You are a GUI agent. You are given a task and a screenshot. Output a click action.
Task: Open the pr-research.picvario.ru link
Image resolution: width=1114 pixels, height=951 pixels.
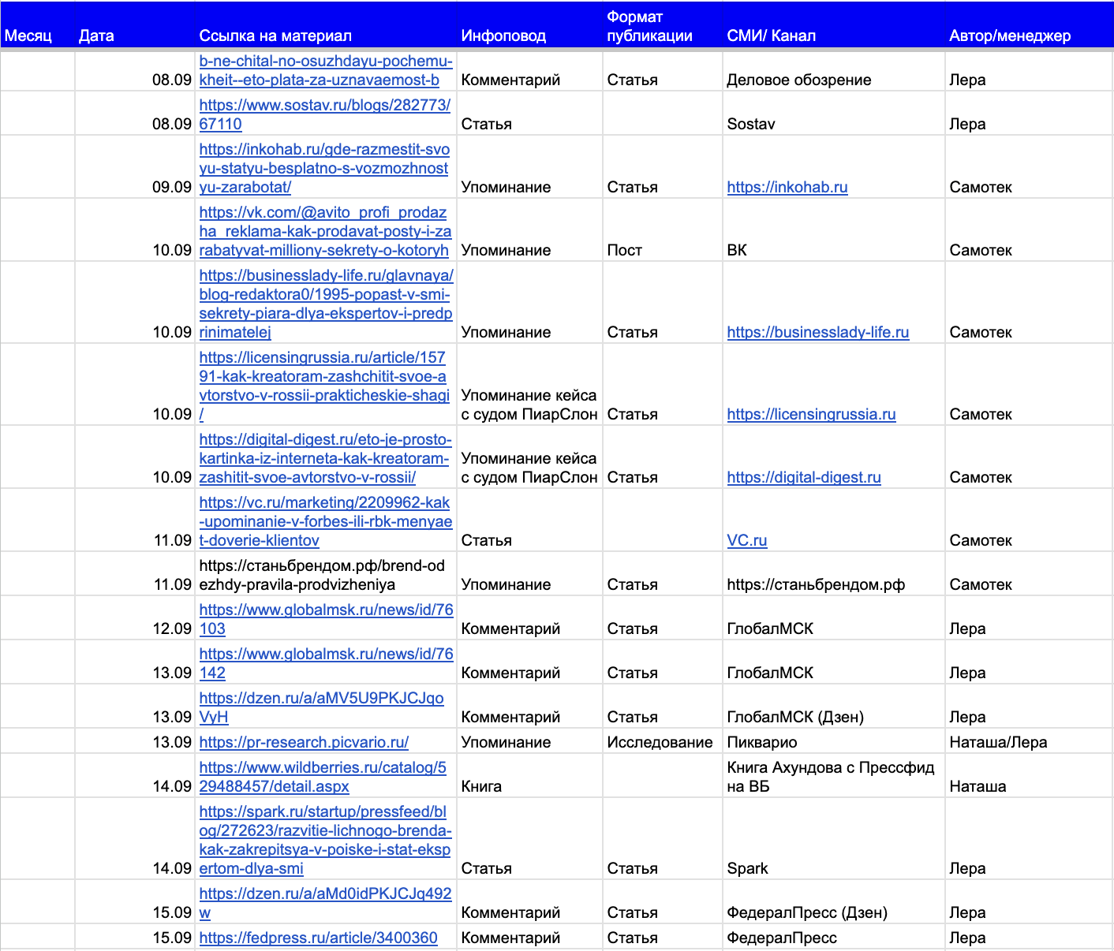(x=304, y=742)
